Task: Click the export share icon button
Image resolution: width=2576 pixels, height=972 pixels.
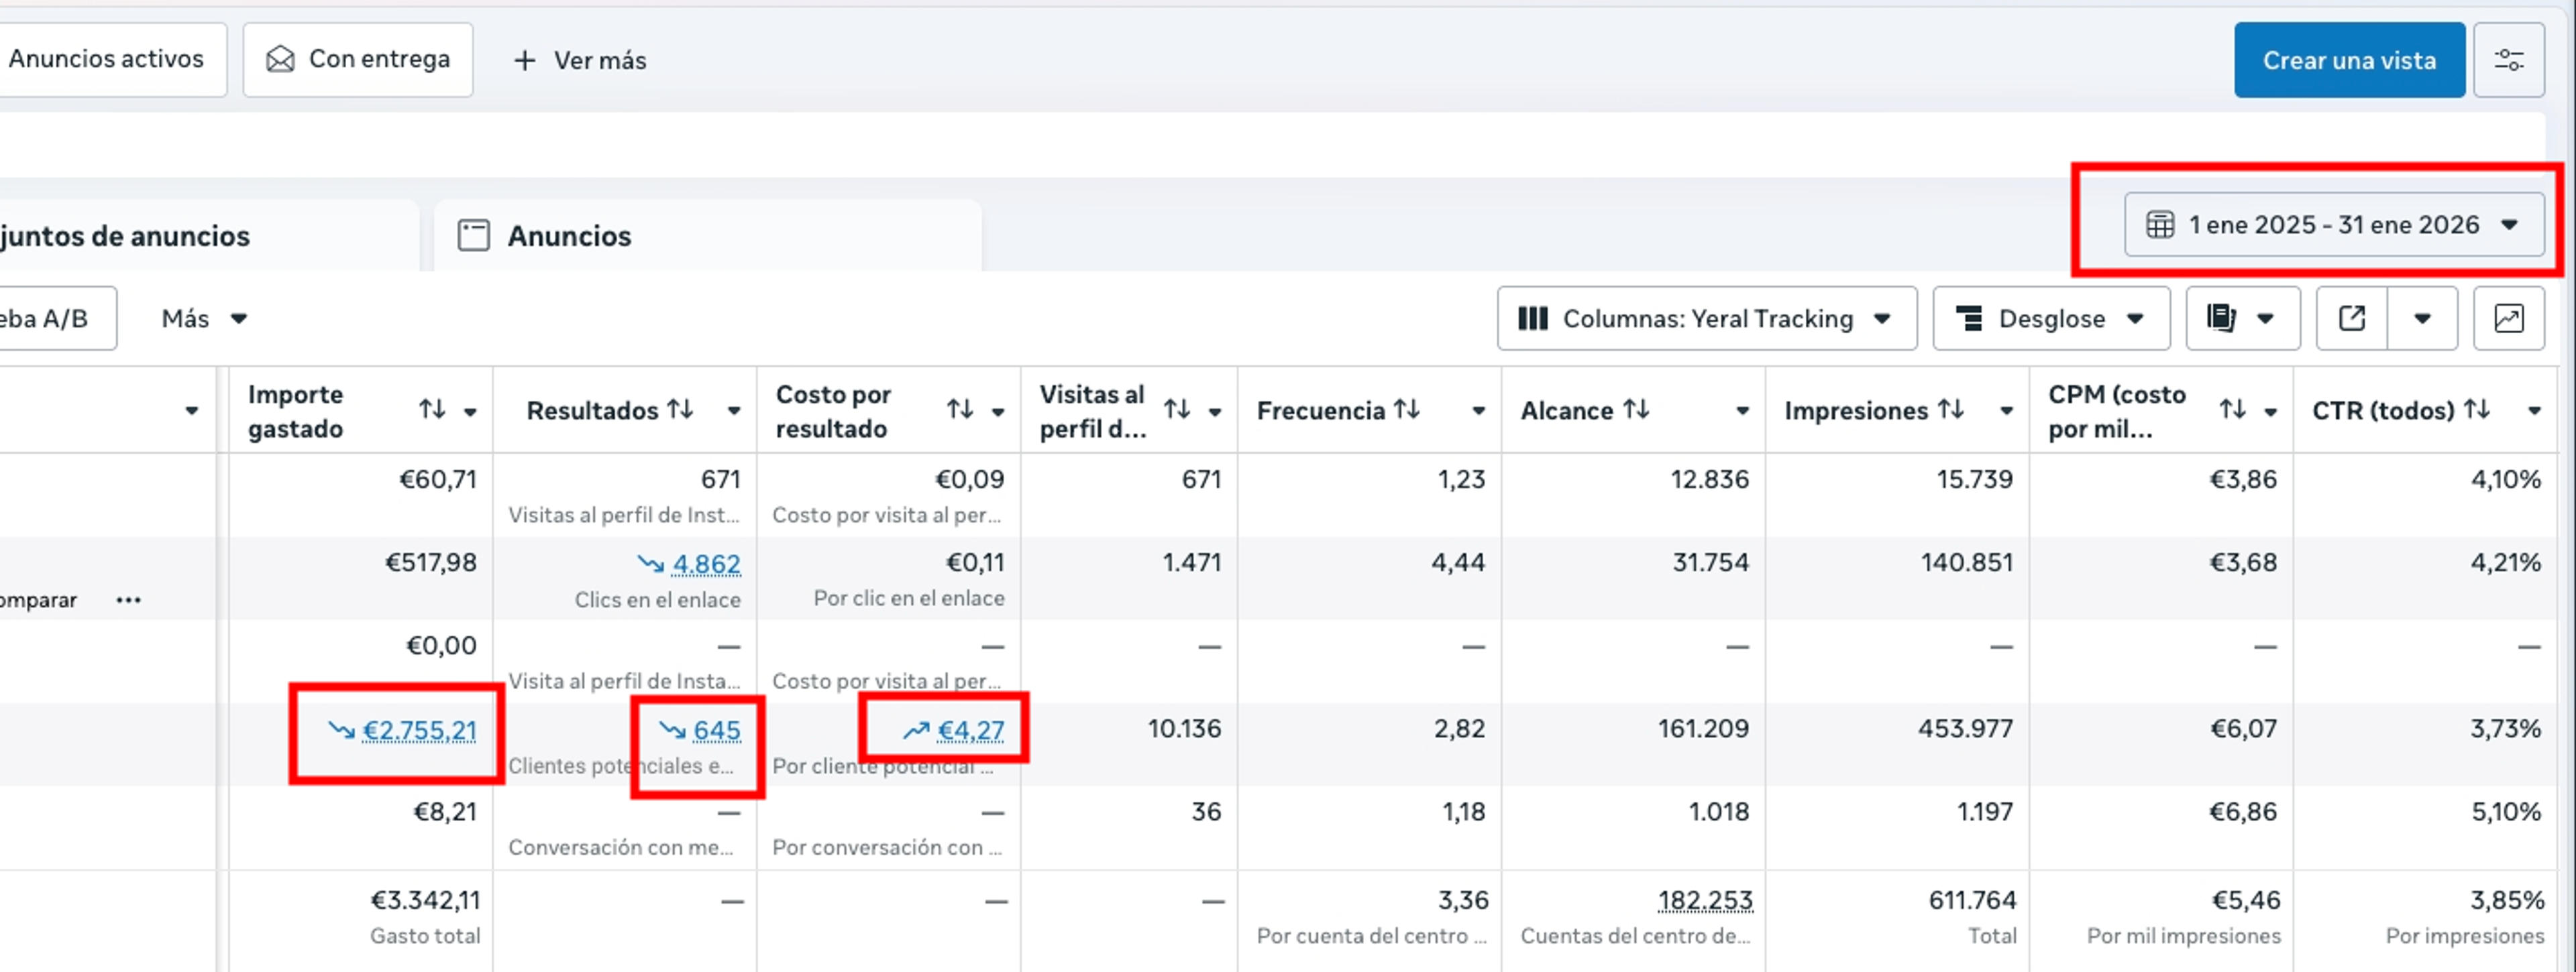Action: click(x=2352, y=318)
